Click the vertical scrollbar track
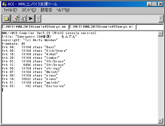Screen dimensions: 165x126 pyautogui.click(x=160, y=77)
